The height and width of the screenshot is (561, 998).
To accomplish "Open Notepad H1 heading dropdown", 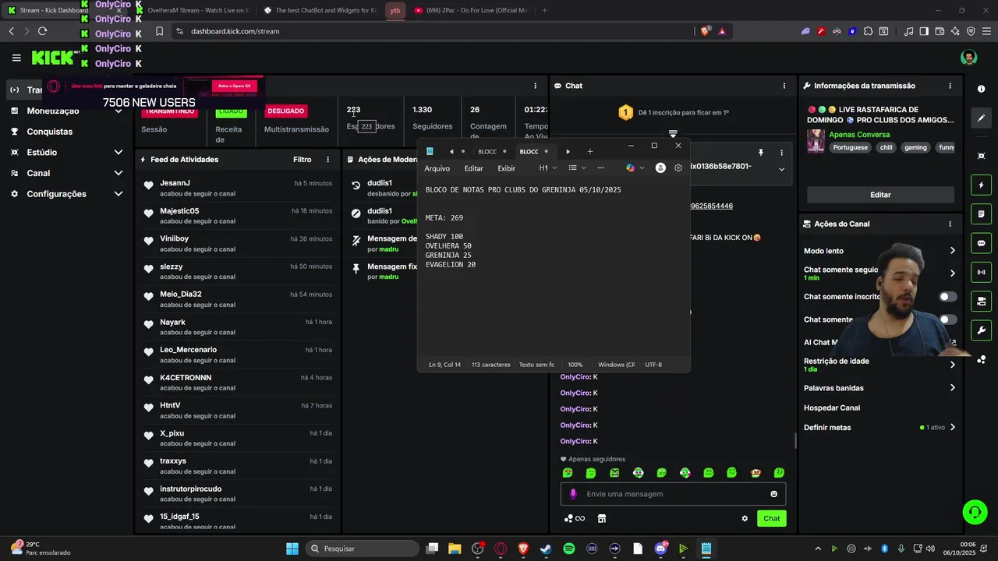I will pos(548,168).
